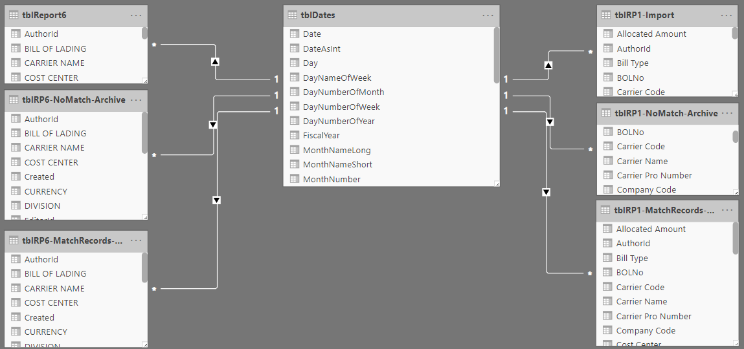This screenshot has height=349, width=744.
Task: Open tblReport6 more options ellipsis
Action: coord(136,15)
